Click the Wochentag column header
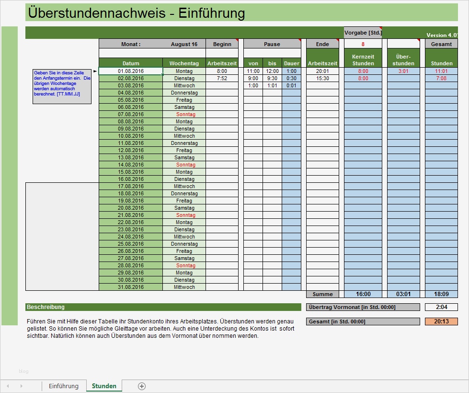 pyautogui.click(x=184, y=63)
